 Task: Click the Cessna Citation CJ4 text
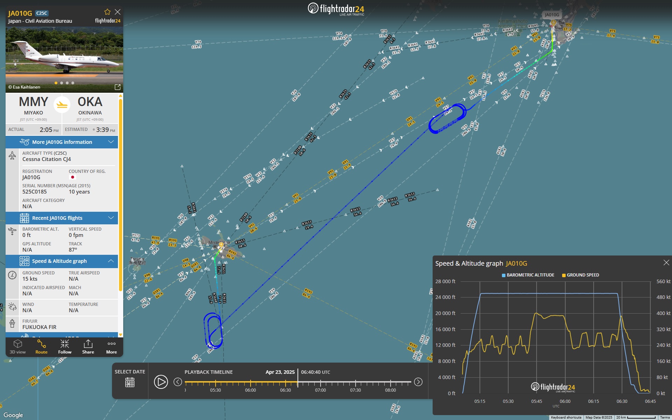pos(47,159)
